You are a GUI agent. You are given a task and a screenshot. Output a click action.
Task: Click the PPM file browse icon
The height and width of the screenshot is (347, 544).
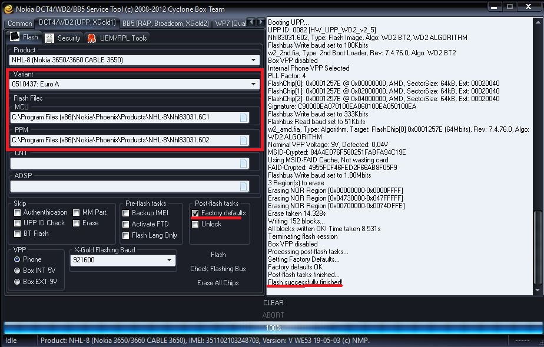[244, 141]
